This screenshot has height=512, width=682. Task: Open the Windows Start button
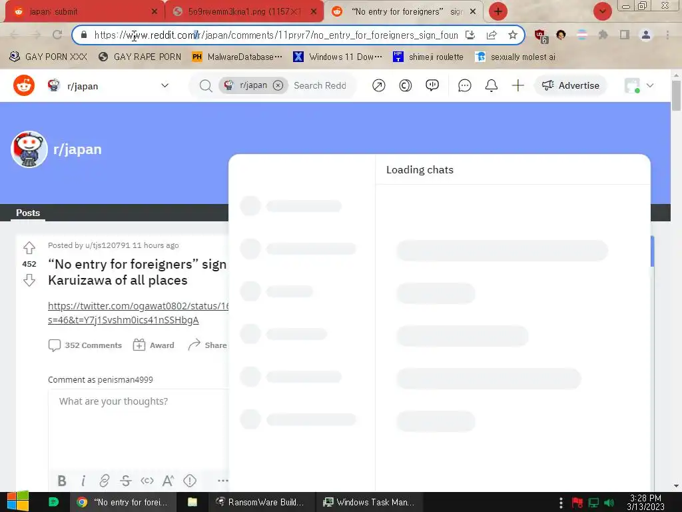[18, 502]
